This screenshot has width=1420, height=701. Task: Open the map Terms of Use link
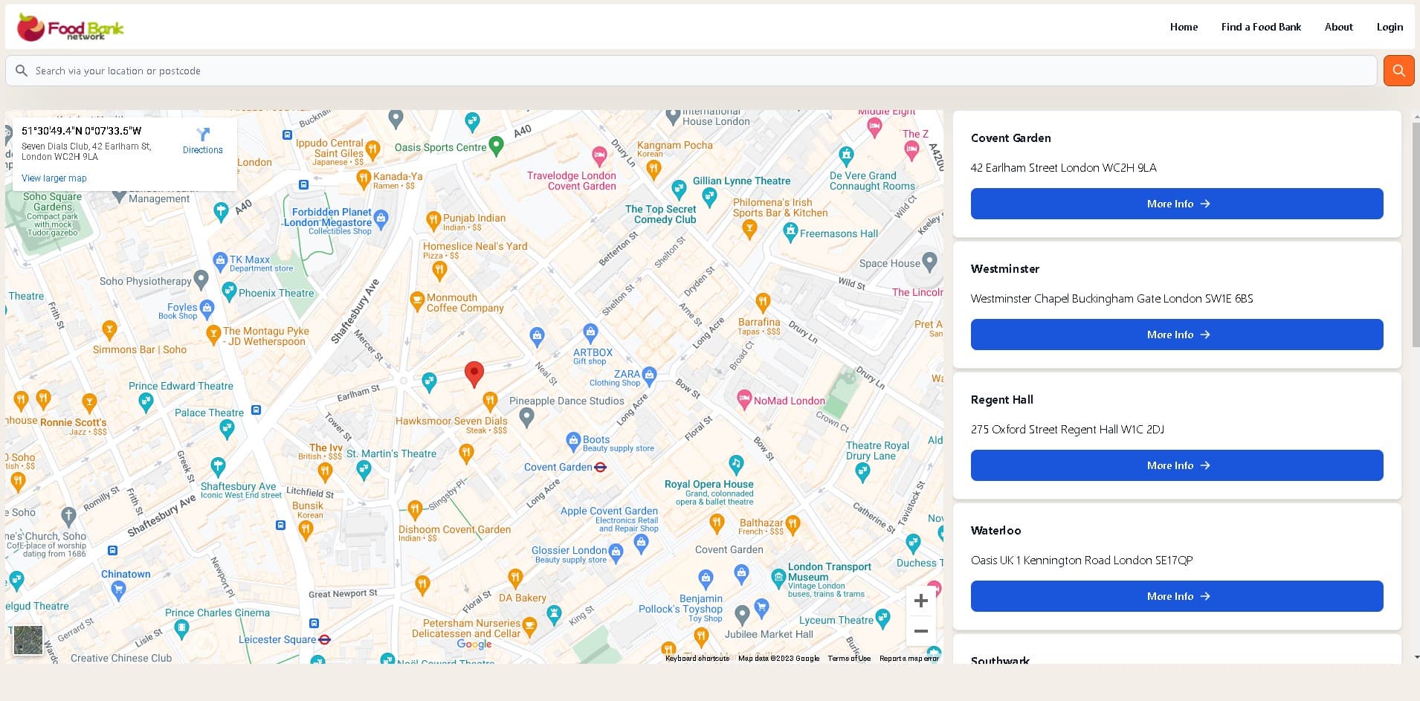tap(849, 659)
